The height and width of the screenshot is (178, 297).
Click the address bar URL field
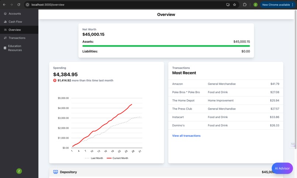pos(125,4)
